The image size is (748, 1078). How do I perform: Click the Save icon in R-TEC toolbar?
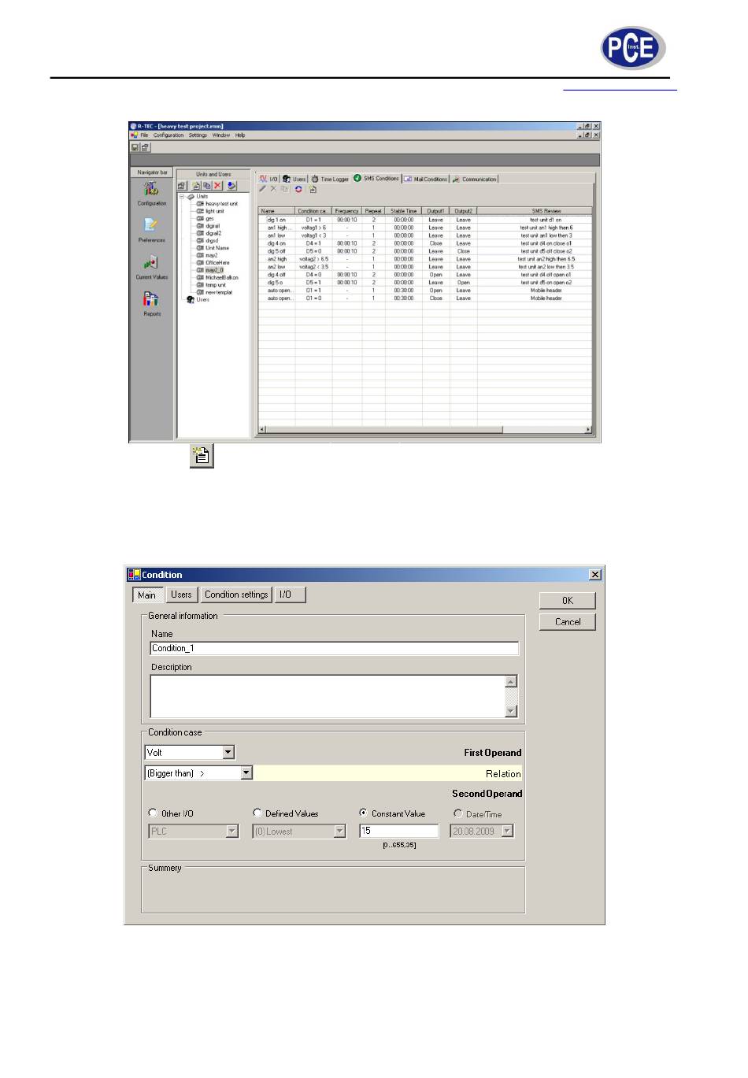[x=135, y=147]
